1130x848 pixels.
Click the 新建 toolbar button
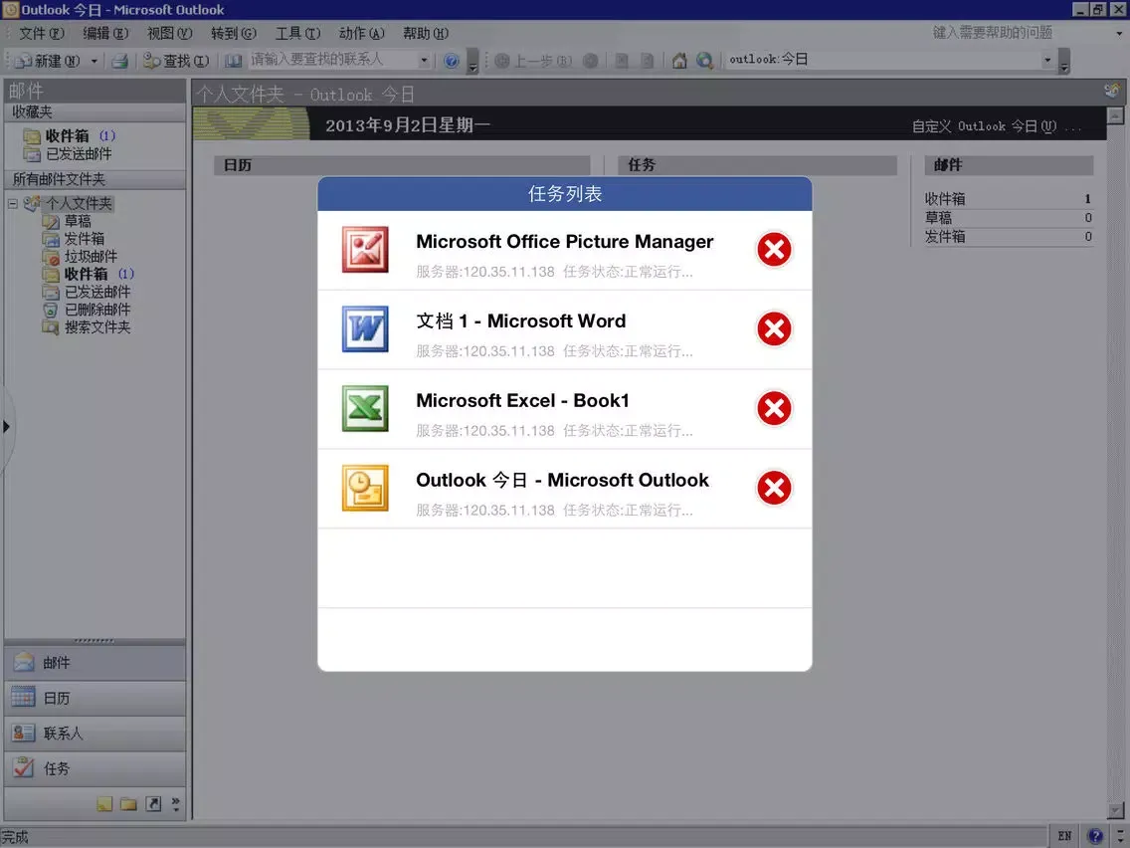point(48,62)
